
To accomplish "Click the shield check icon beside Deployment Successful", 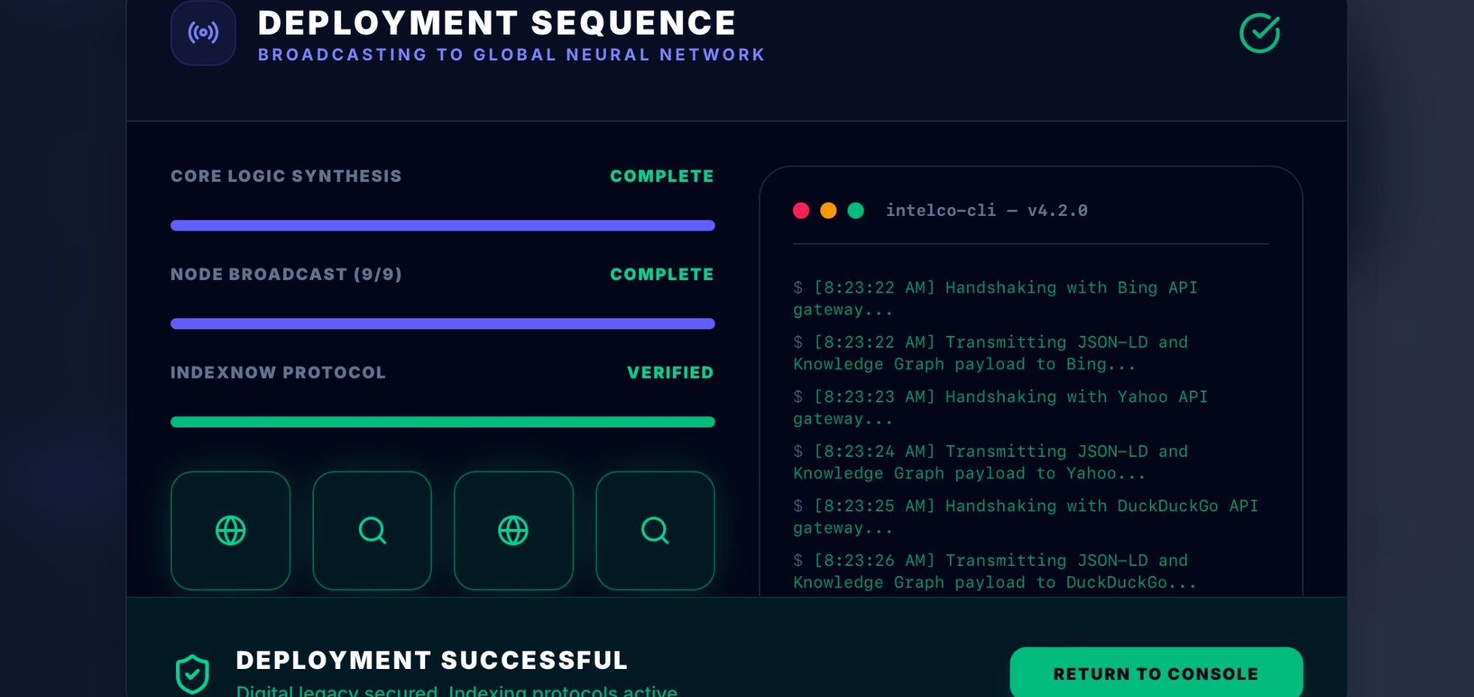I will (192, 673).
